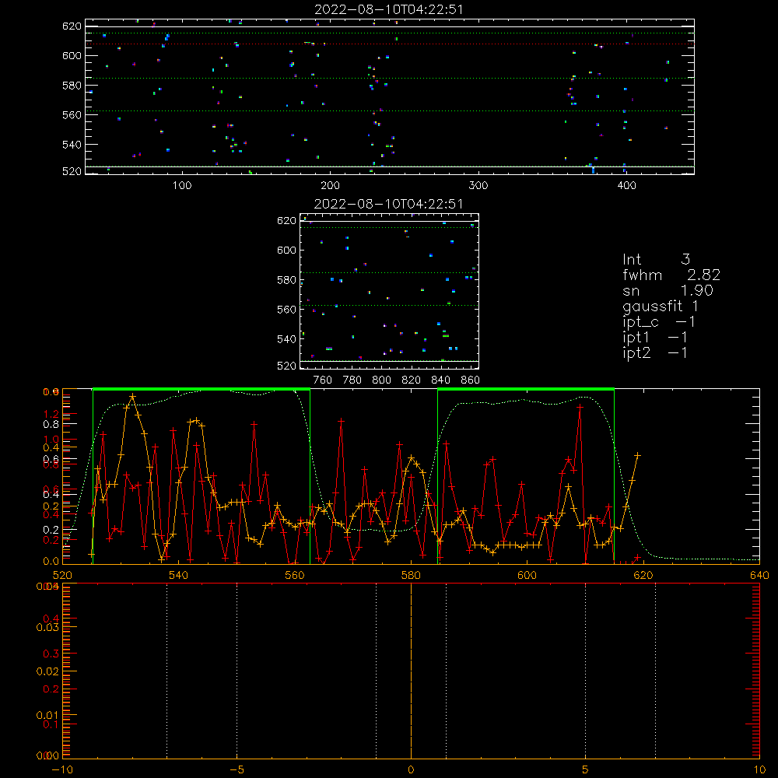Image resolution: width=778 pixels, height=778 pixels.
Task: Select the "ipt1 -1" readout line
Action: coord(655,338)
